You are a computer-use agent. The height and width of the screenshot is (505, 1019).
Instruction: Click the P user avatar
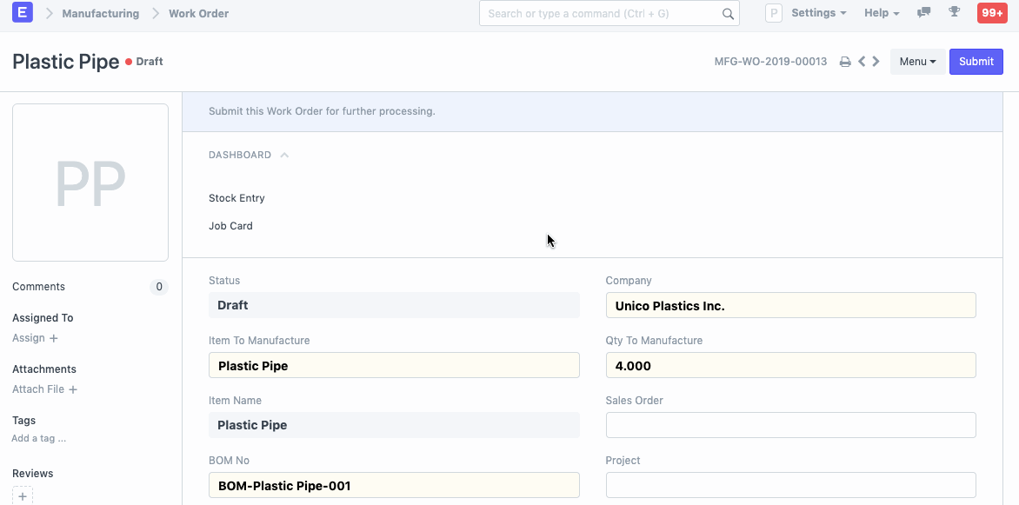(773, 13)
